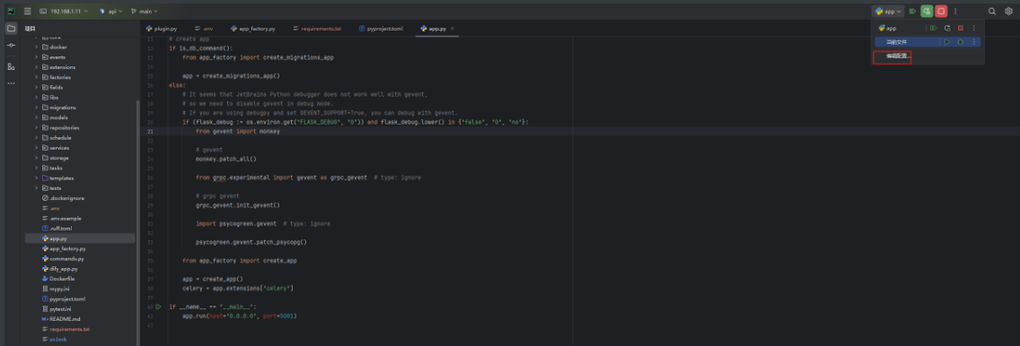Click the PyCharm logo icon

tap(11, 11)
